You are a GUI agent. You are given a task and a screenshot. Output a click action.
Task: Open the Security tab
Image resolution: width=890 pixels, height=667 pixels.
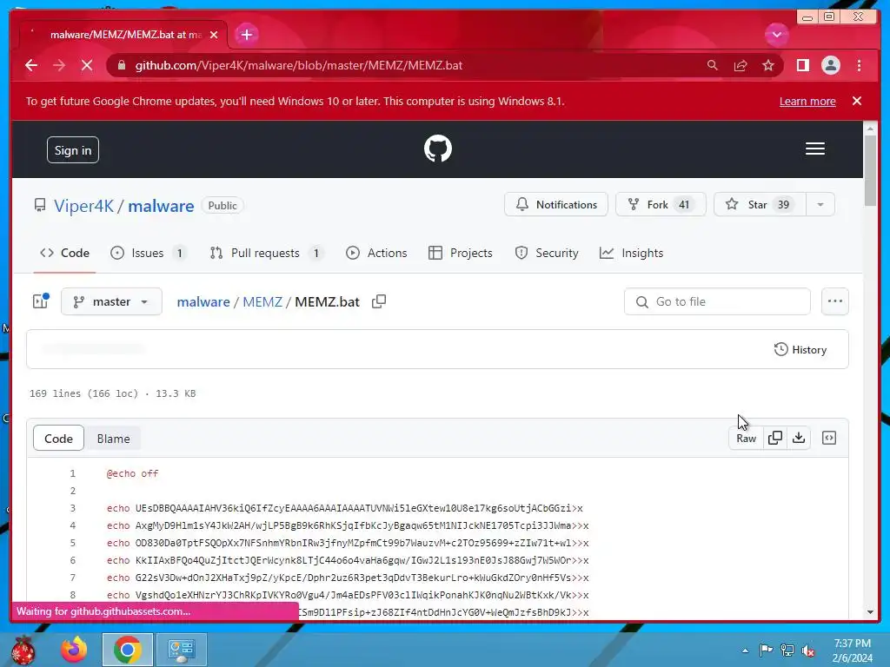tap(546, 253)
